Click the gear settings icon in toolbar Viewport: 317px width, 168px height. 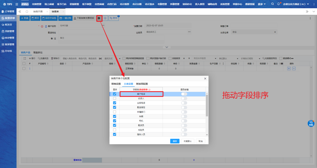click(99, 18)
